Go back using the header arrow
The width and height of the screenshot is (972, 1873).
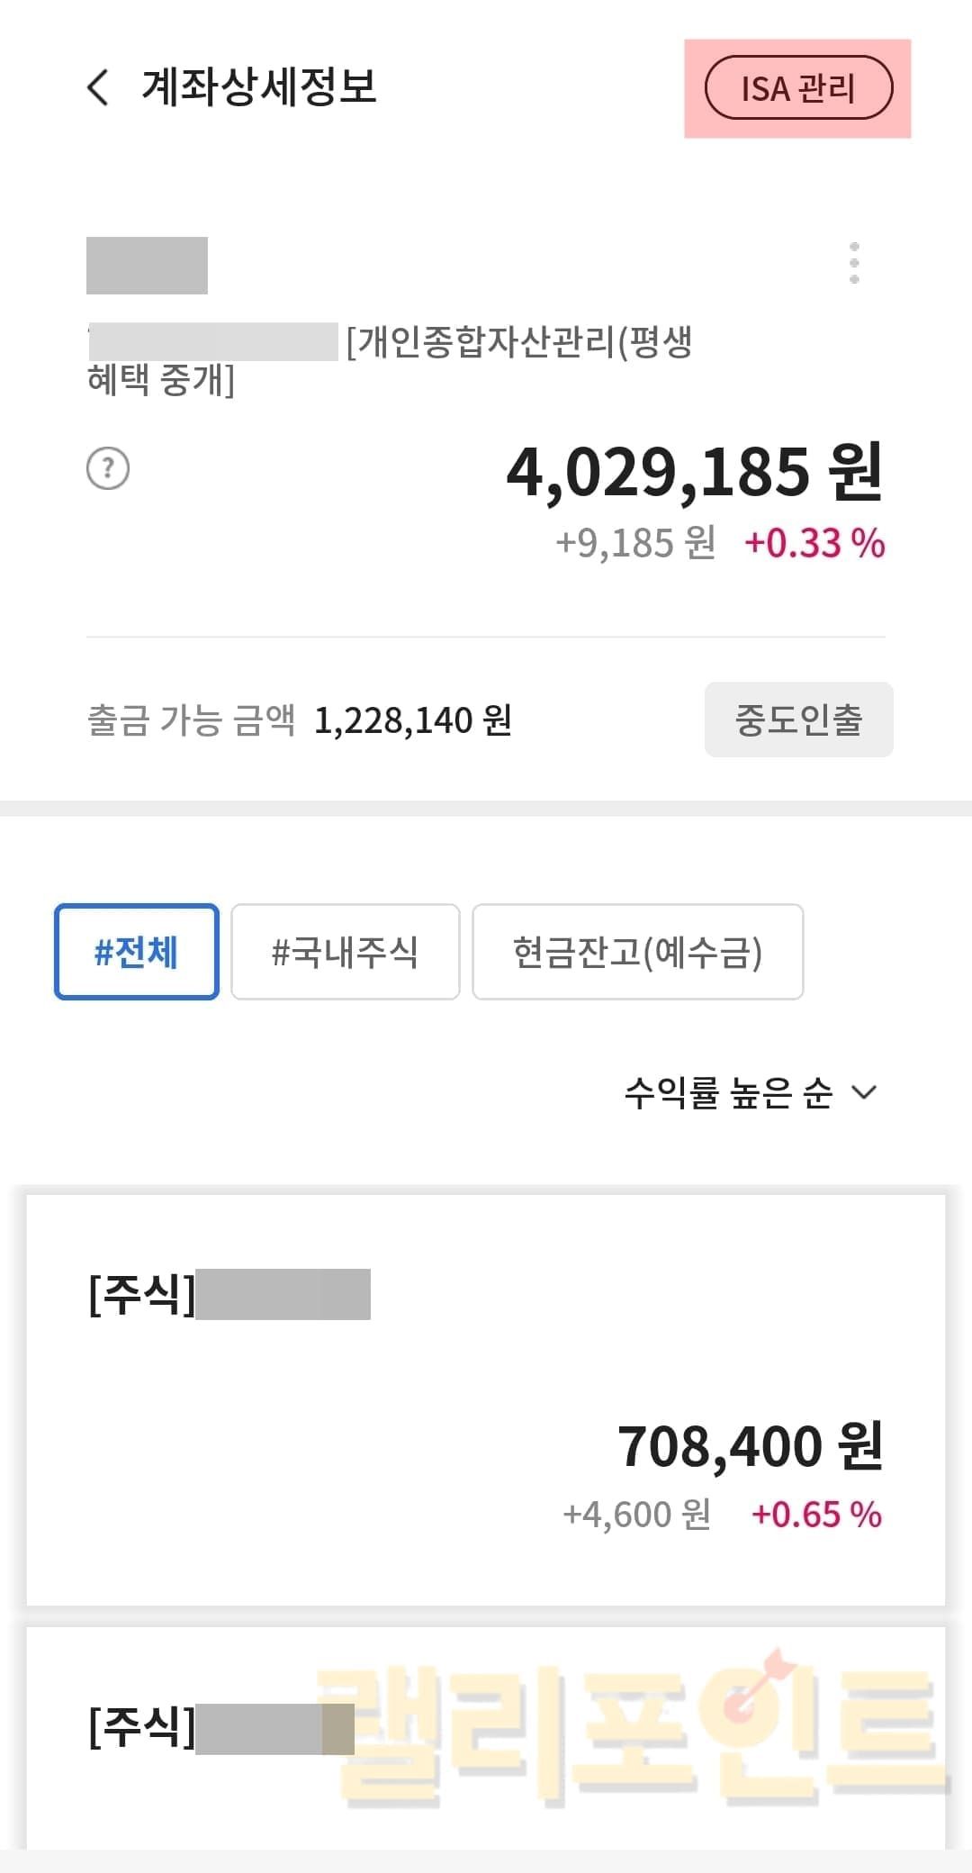[x=99, y=87]
